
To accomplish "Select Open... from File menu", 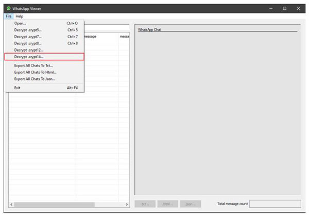I will pyautogui.click(x=21, y=23).
